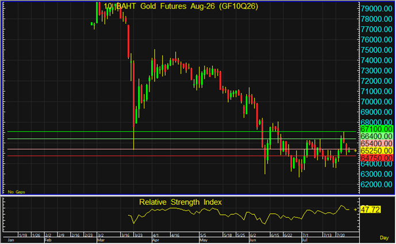The height and width of the screenshot is (244, 396).
Task: Click the 79000.00 price axis label
Action: 376,9
